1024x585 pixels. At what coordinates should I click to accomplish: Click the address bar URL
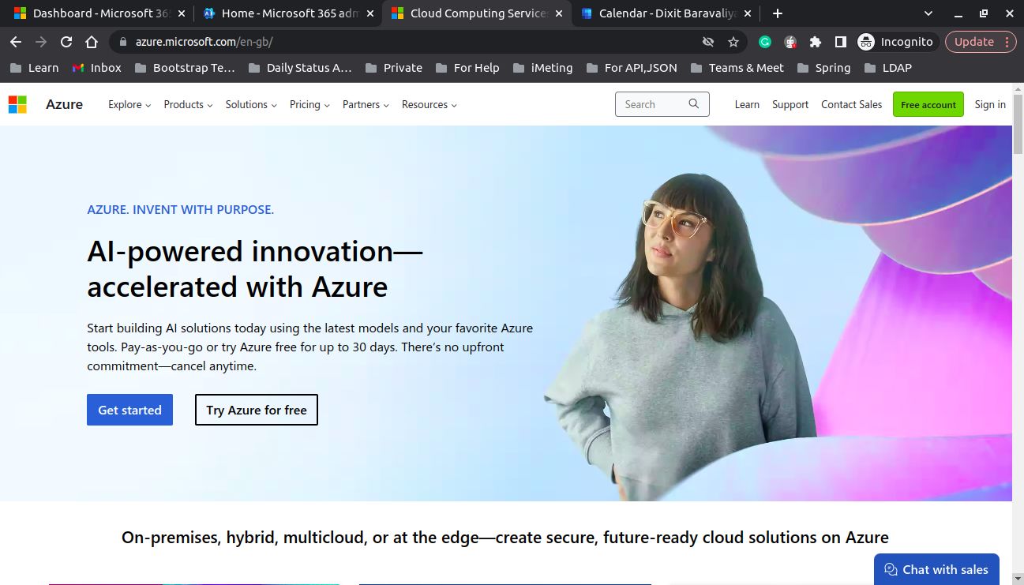pyautogui.click(x=204, y=42)
